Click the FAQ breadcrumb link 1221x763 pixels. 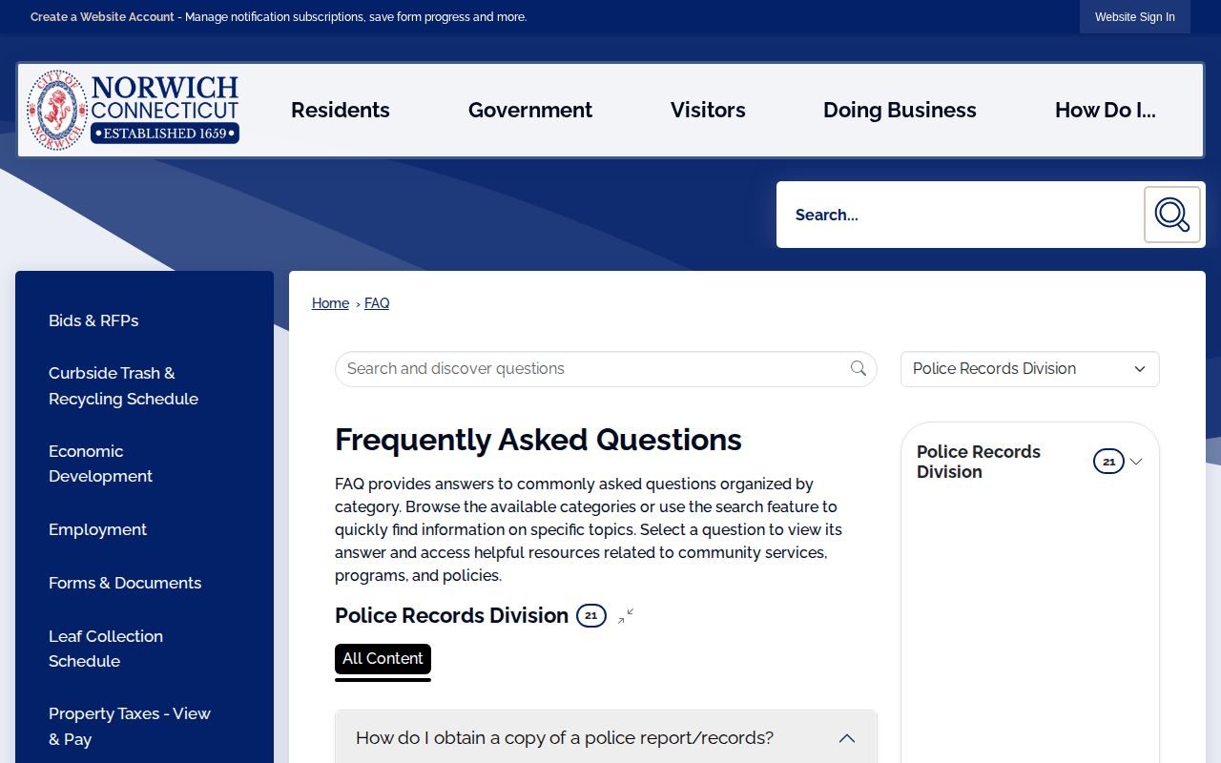click(x=377, y=303)
